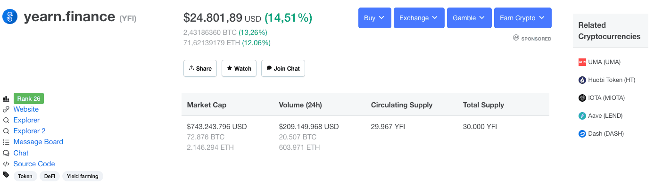Select the DeFi tag

tap(50, 176)
